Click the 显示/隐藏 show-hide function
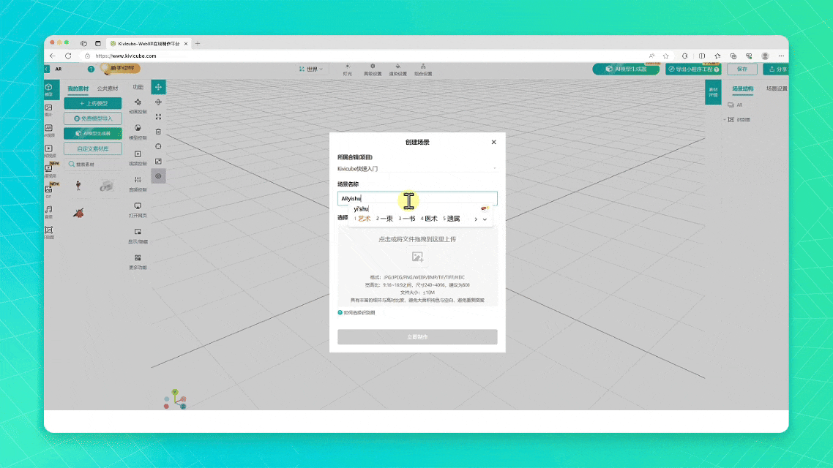The height and width of the screenshot is (468, 833). [138, 235]
